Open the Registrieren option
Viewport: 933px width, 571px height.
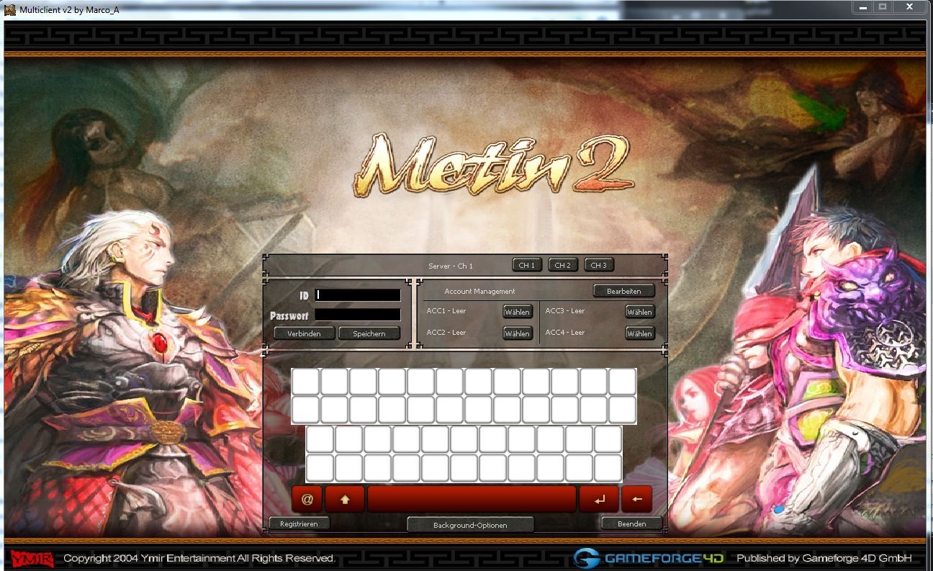(299, 523)
